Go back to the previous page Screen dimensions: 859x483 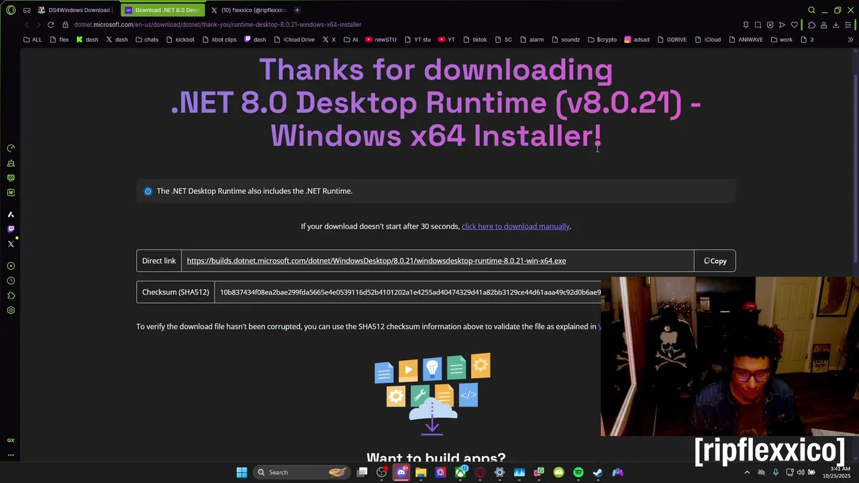(27, 25)
